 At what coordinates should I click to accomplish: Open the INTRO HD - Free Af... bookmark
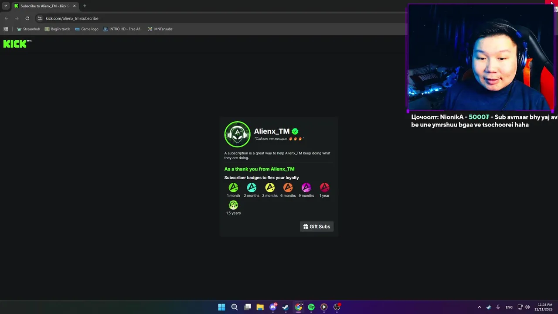[123, 29]
